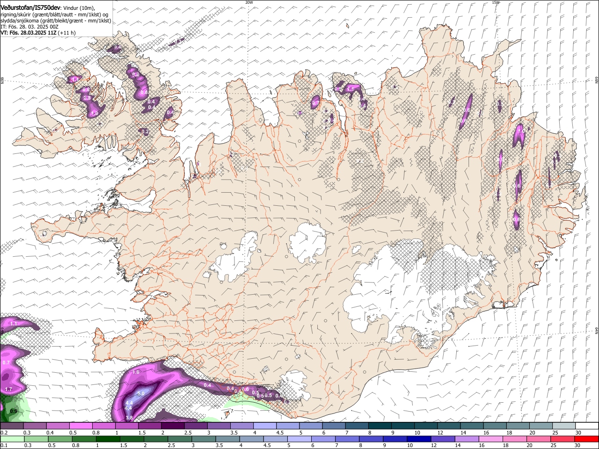
Task: Pick the lower legend 2–2.5 swatch
Action: point(156,439)
